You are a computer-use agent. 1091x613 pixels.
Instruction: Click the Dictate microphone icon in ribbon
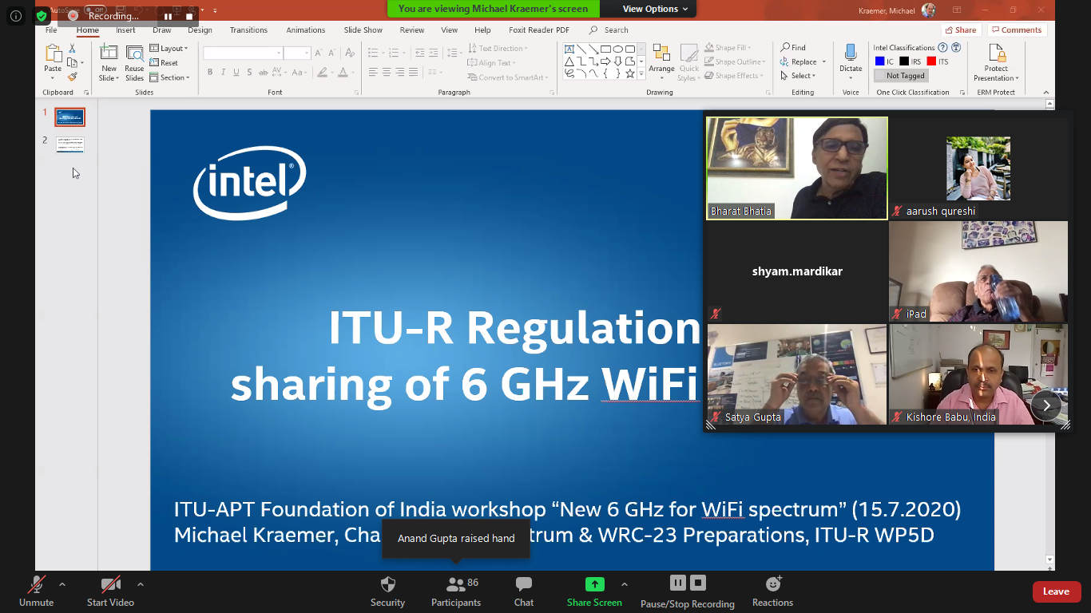click(851, 53)
